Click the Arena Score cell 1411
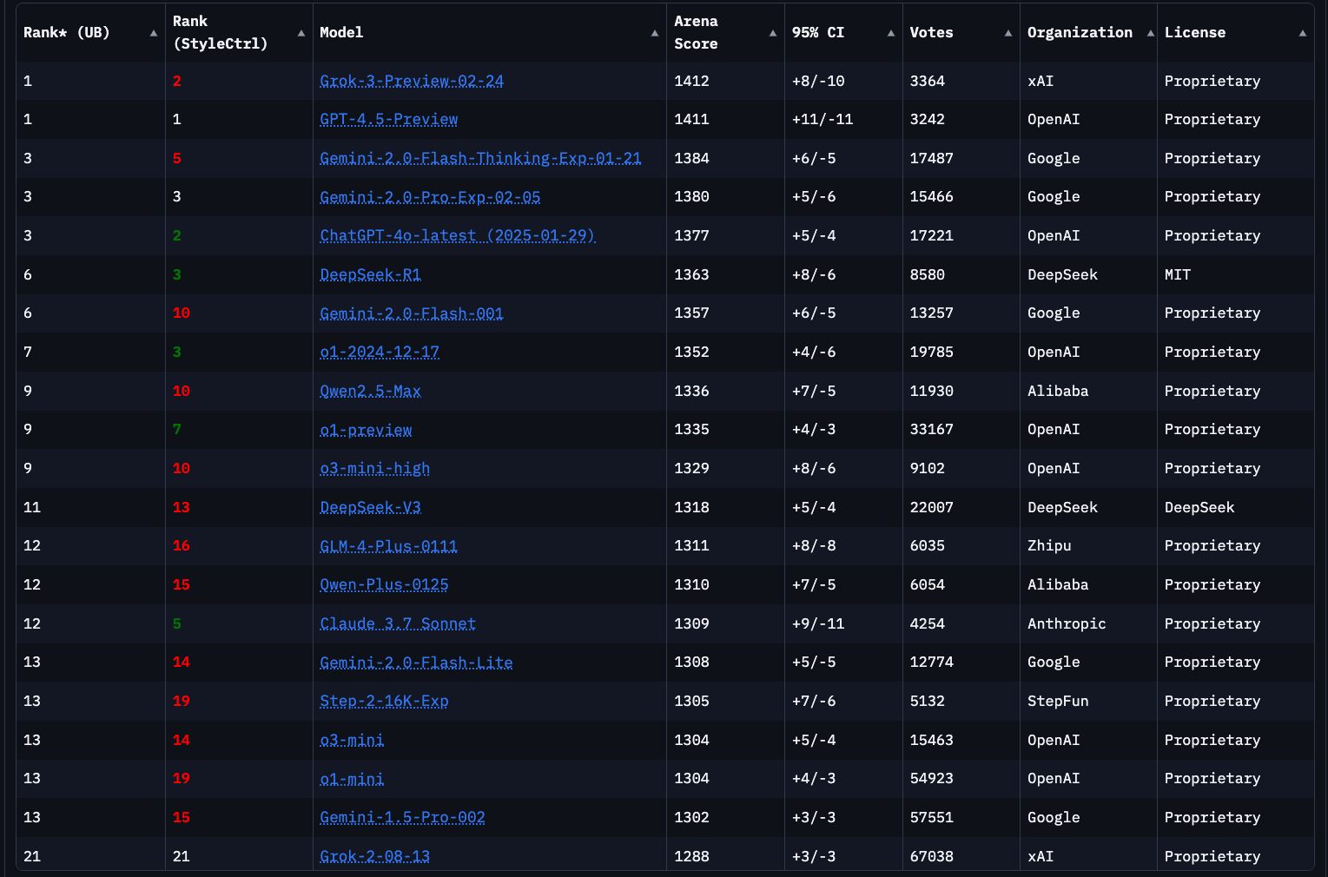Image resolution: width=1328 pixels, height=877 pixels. click(x=692, y=119)
